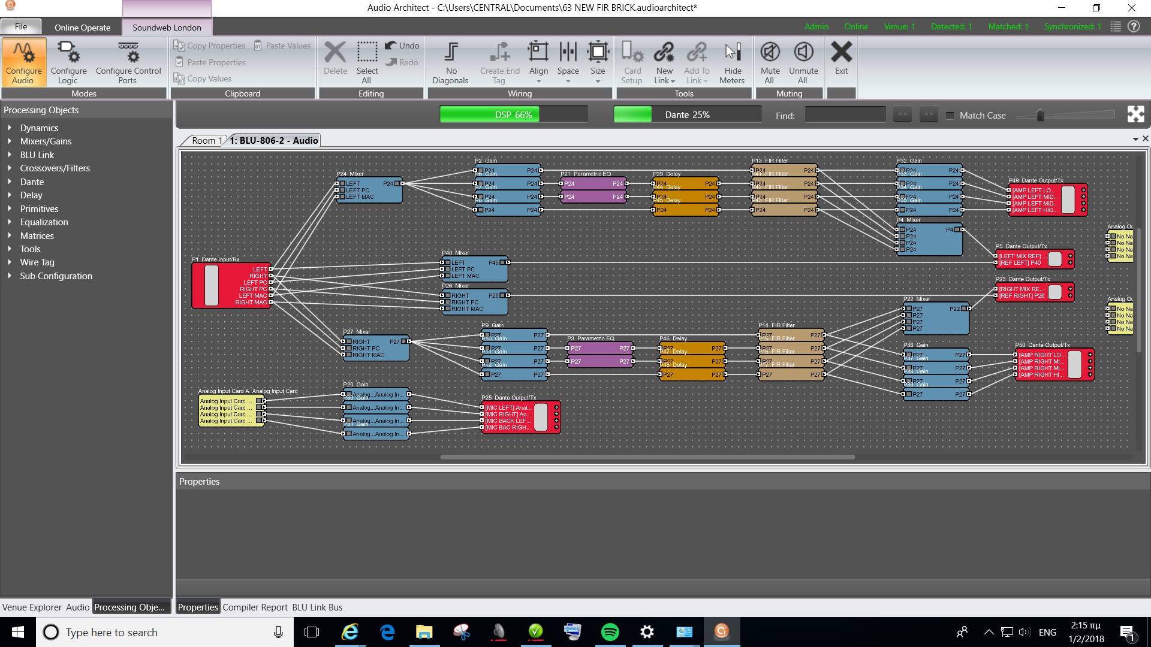Toggle the Match Case checkbox
Screen dimensions: 1151x647
(950, 116)
